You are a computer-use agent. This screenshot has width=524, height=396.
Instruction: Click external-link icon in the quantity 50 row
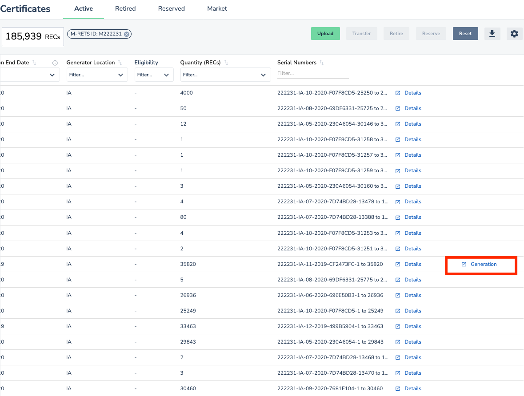click(398, 108)
